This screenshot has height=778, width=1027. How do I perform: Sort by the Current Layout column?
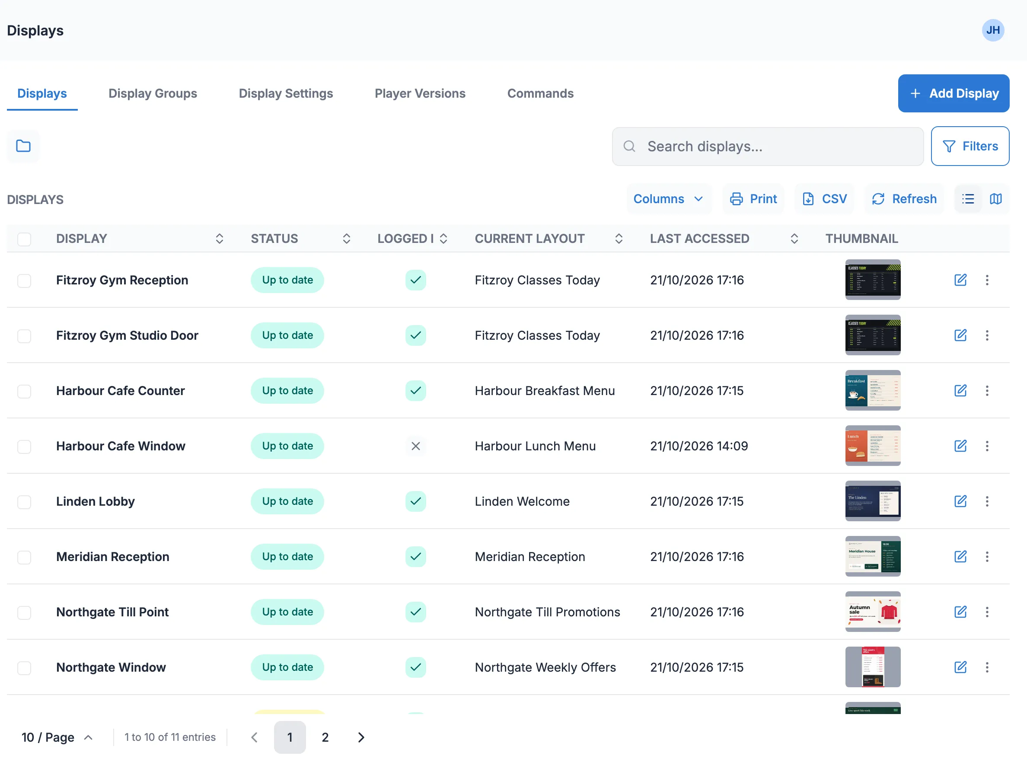pos(619,239)
